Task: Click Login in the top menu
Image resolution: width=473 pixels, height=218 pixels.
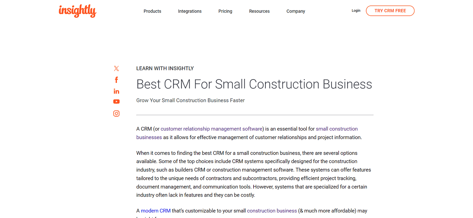Action: click(356, 11)
